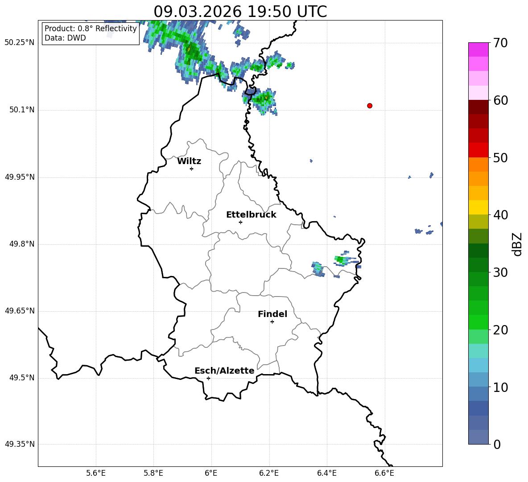The image size is (528, 482).
Task: Click the Product 0.8° Reflectivity text
Action: (91, 29)
